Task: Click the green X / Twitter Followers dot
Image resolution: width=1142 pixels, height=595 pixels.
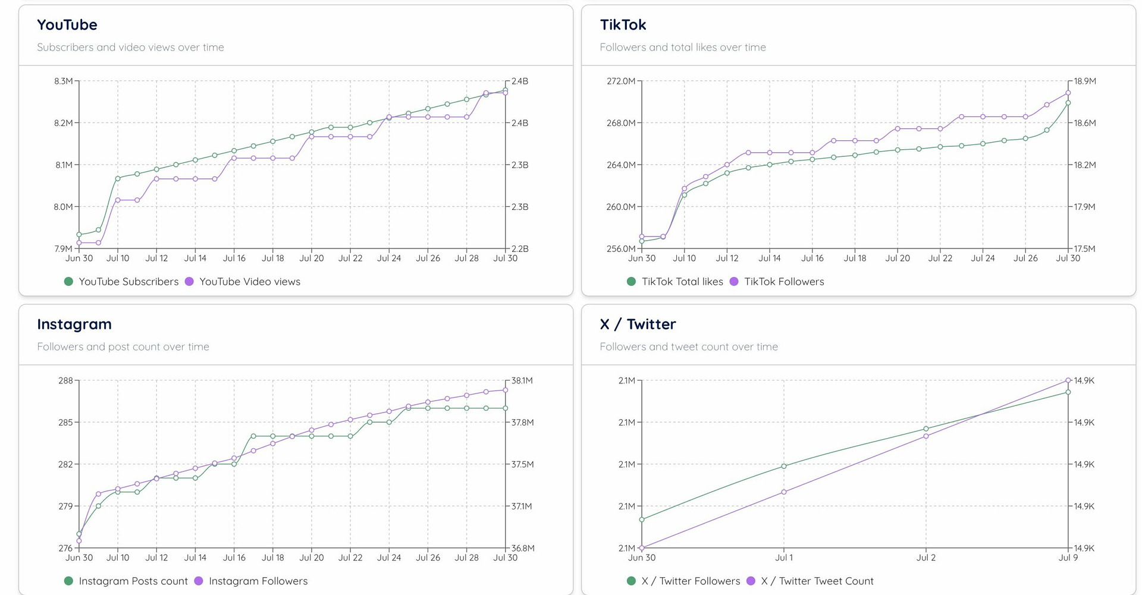Action: click(x=631, y=581)
